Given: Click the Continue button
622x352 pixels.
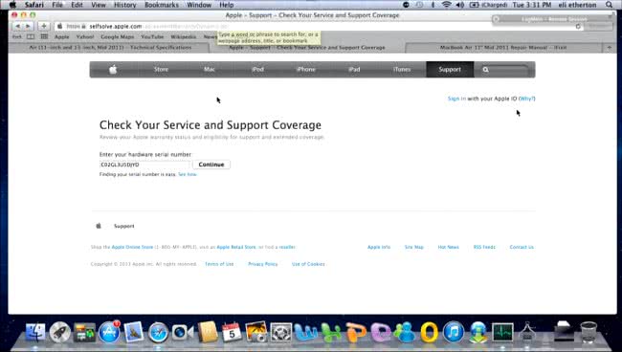Looking at the screenshot, I should point(211,165).
